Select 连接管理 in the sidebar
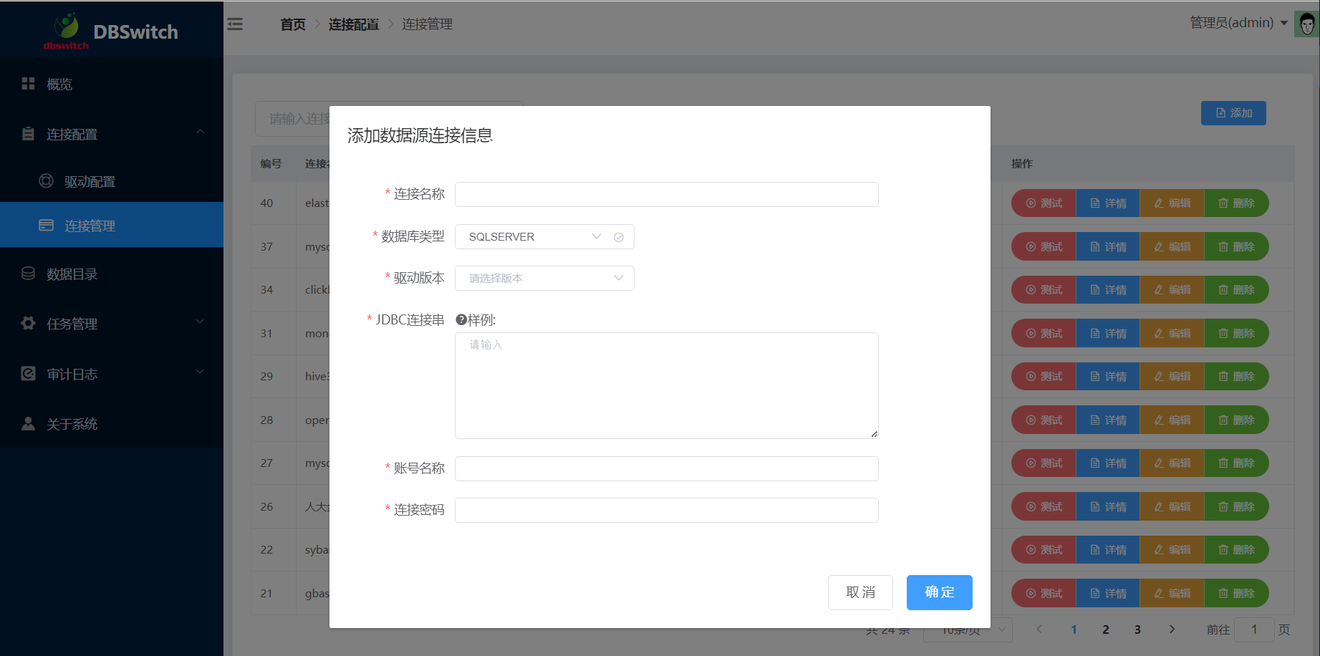Screen dimensions: 1320x656 90,226
